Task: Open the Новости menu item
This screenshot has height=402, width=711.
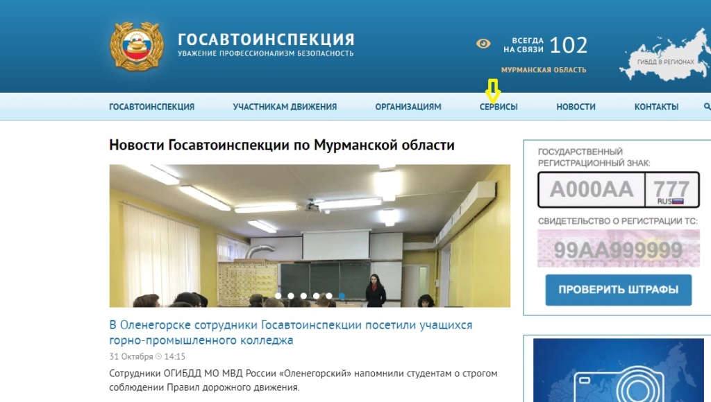Action: [576, 107]
